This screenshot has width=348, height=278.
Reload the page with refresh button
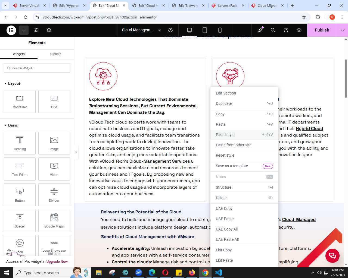(26, 17)
